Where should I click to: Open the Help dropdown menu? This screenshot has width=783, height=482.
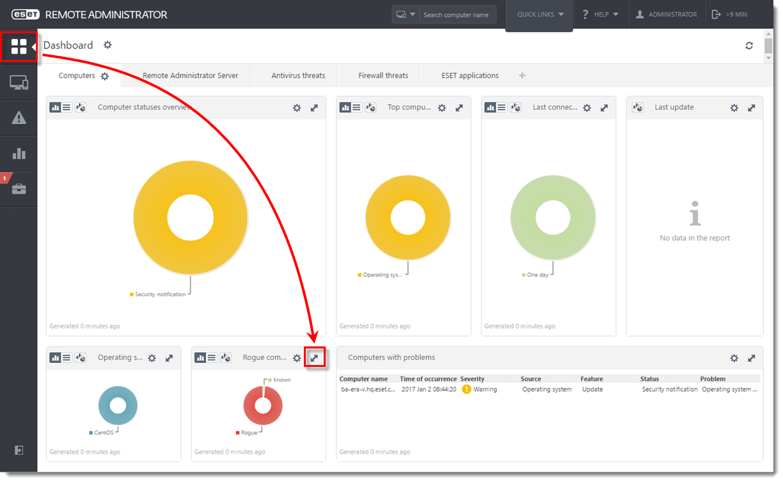(600, 15)
